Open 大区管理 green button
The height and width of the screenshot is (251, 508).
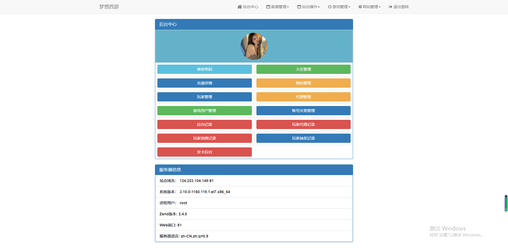(303, 69)
